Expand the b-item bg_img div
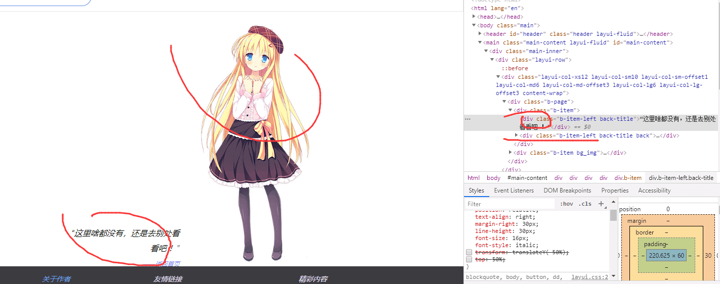720x284 pixels. pos(511,152)
